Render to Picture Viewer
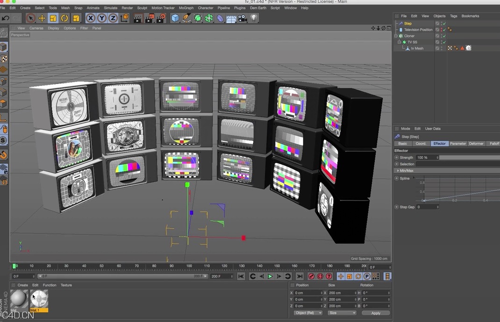This screenshot has width=500, height=322. [x=149, y=18]
